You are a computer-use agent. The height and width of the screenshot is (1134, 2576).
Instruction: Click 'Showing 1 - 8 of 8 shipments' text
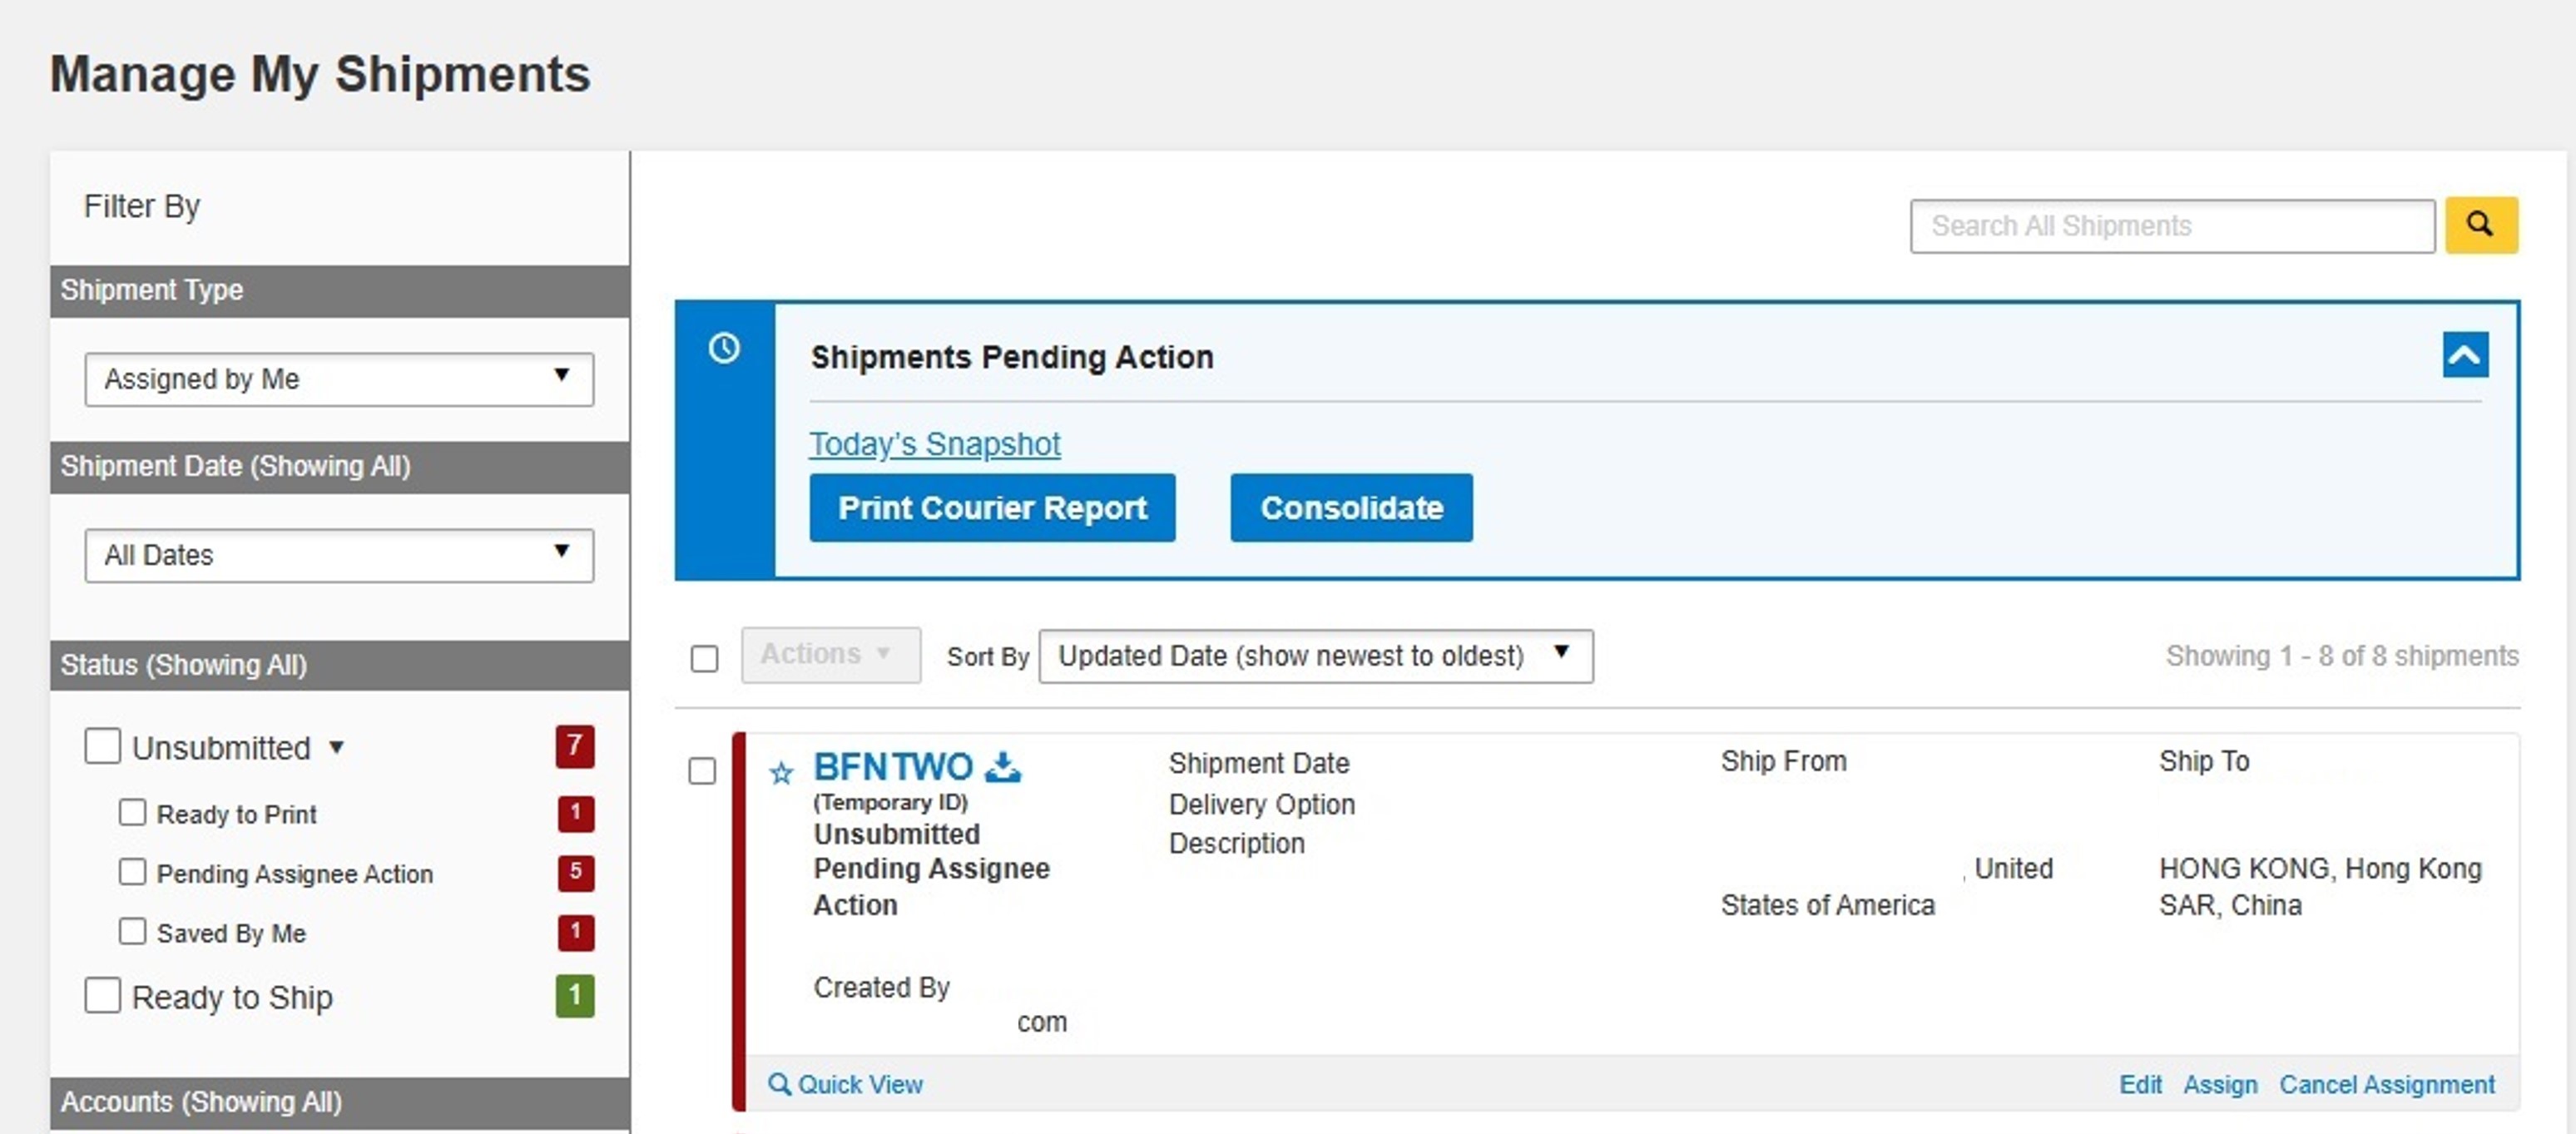click(x=2342, y=656)
